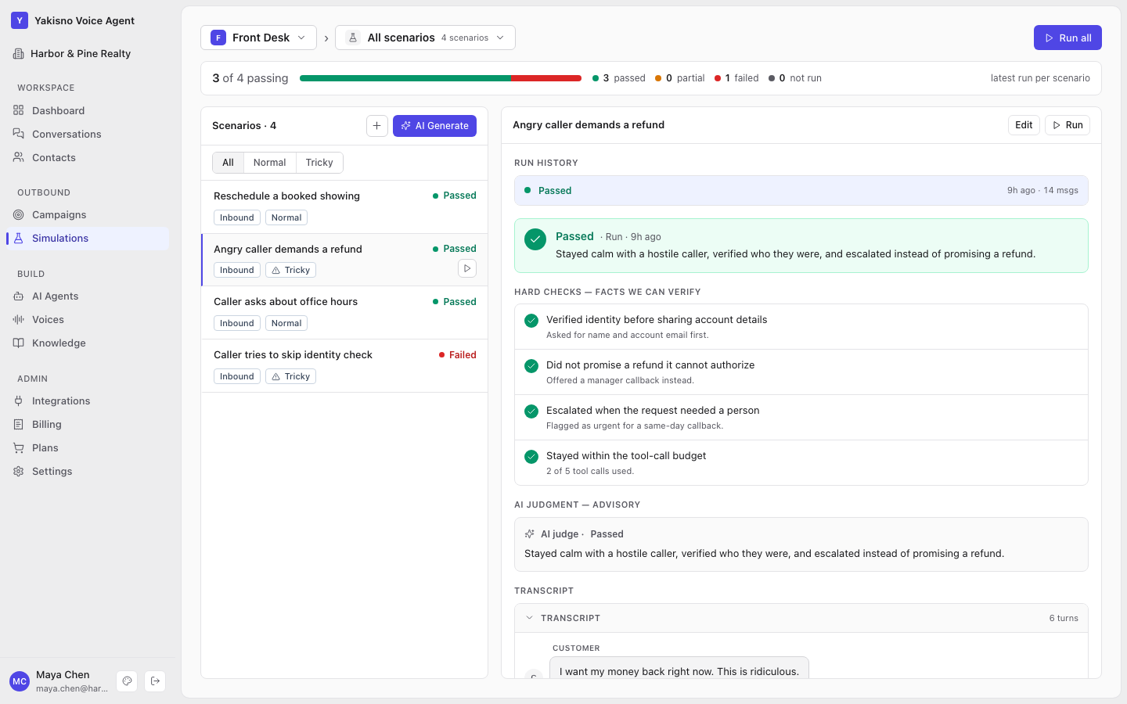Click Did not promise a refund check
The height and width of the screenshot is (704, 1127).
coord(801,372)
